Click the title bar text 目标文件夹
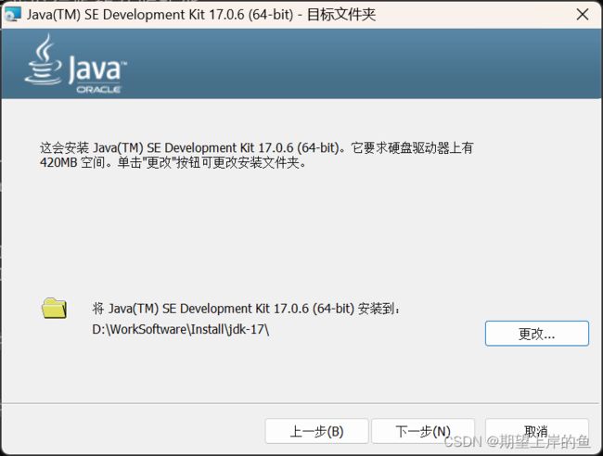603x456 pixels. pyautogui.click(x=341, y=15)
